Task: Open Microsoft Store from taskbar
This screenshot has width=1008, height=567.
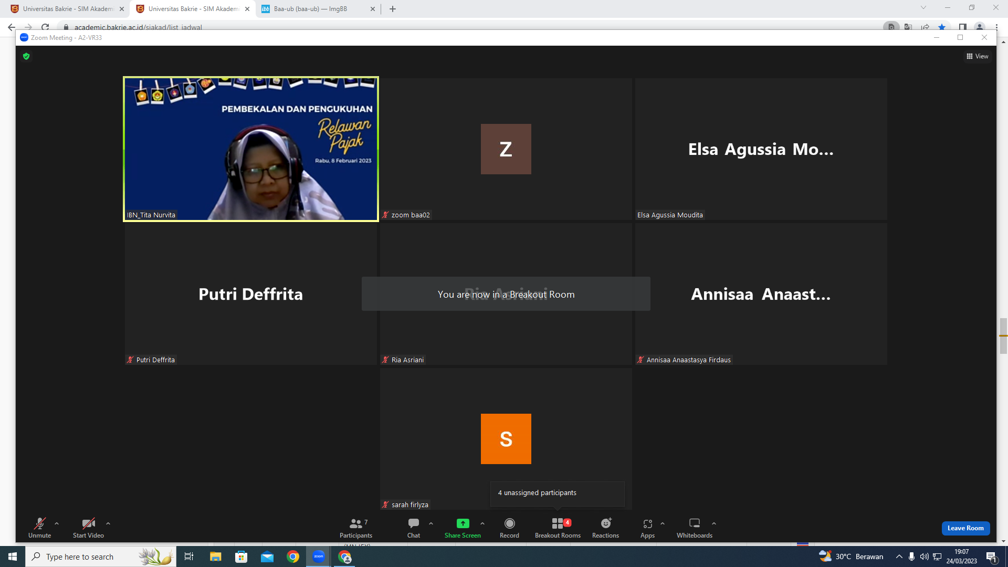Action: click(x=241, y=556)
